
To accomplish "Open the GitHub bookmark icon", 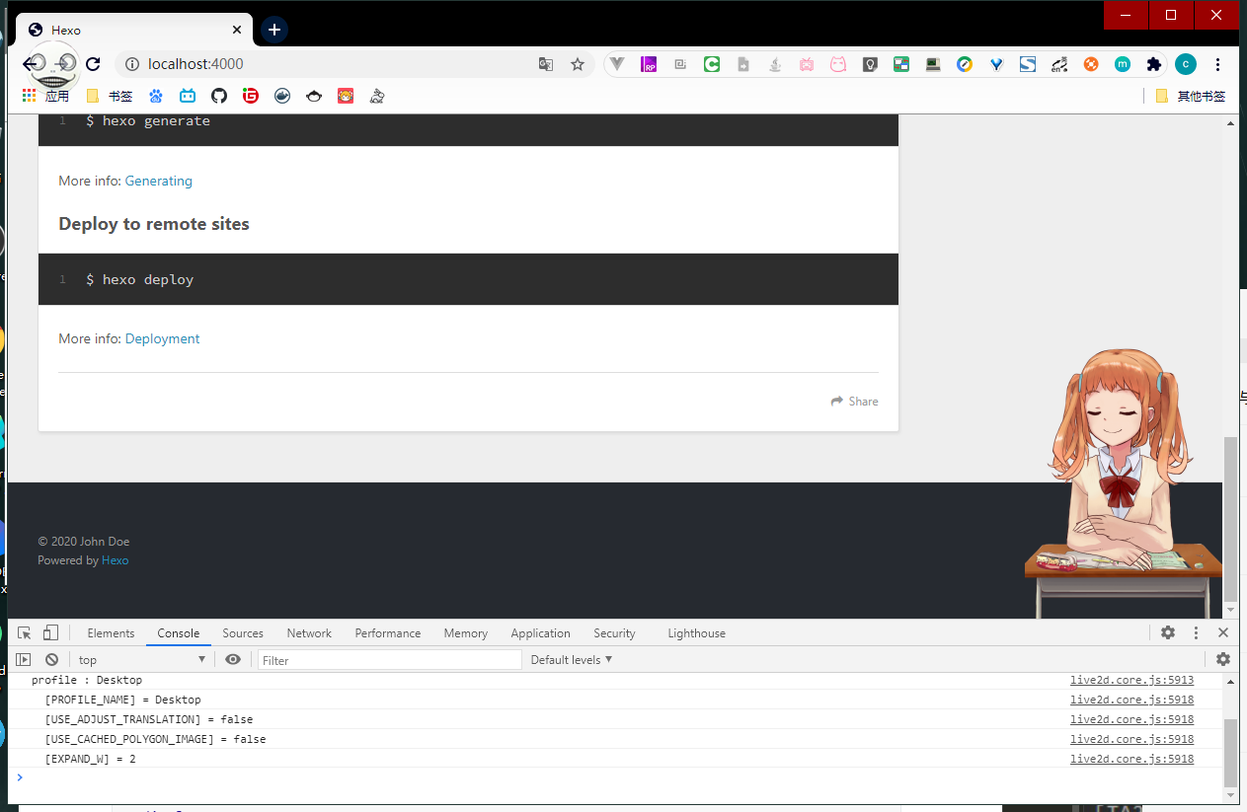I will pos(219,96).
